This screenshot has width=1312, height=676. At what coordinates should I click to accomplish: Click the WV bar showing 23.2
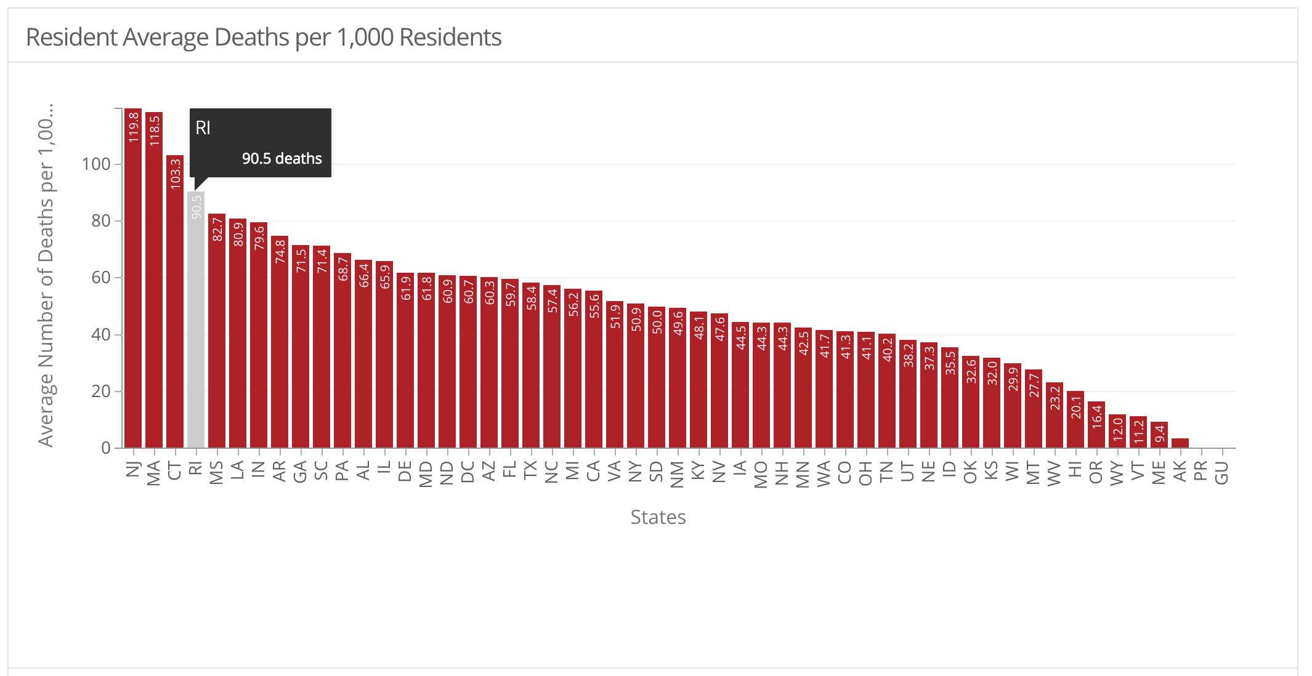(x=1055, y=416)
